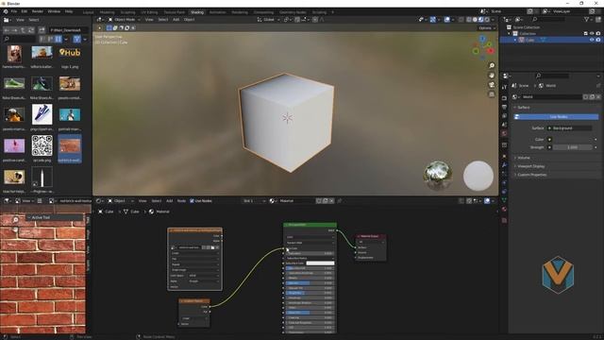The width and height of the screenshot is (604, 340).
Task: Toggle exclude Collection from view layer checkbox
Action: [x=585, y=34]
